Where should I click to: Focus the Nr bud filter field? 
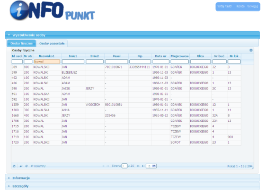pos(219,61)
